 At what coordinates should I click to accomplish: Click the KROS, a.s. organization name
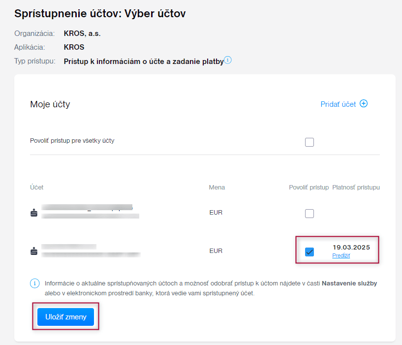pyautogui.click(x=82, y=34)
